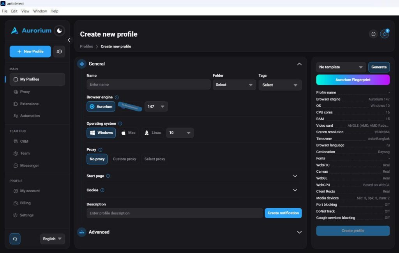Image resolution: width=399 pixels, height=253 pixels.
Task: Expand the Advanced section
Action: pos(299,232)
